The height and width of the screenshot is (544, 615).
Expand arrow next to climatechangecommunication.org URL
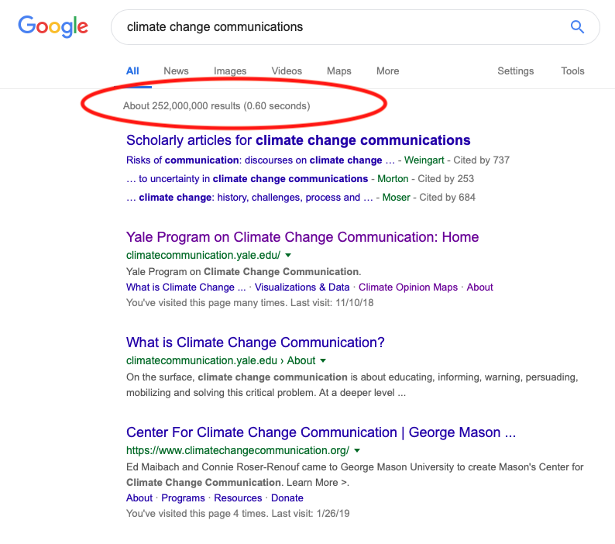[x=357, y=450]
